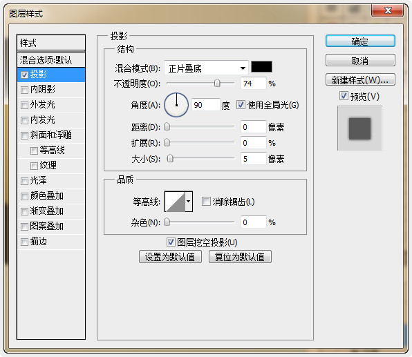Click 设置为默认值 button
The image size is (412, 357).
170,257
